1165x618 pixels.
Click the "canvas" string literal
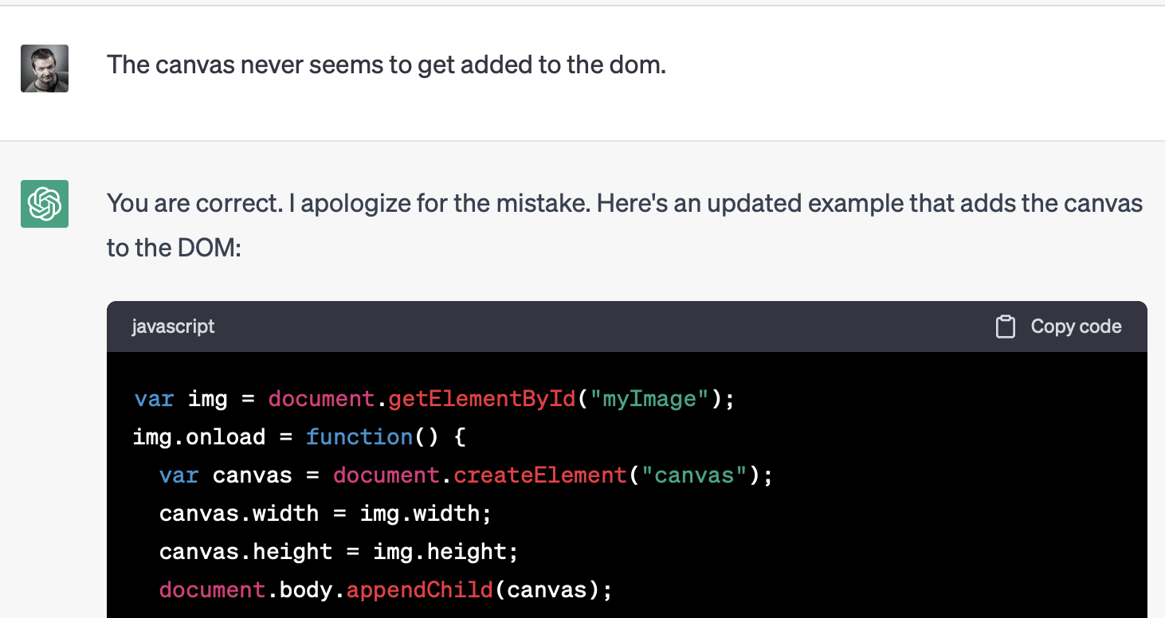695,475
